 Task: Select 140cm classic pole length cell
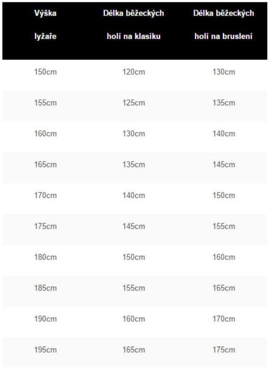(134, 196)
